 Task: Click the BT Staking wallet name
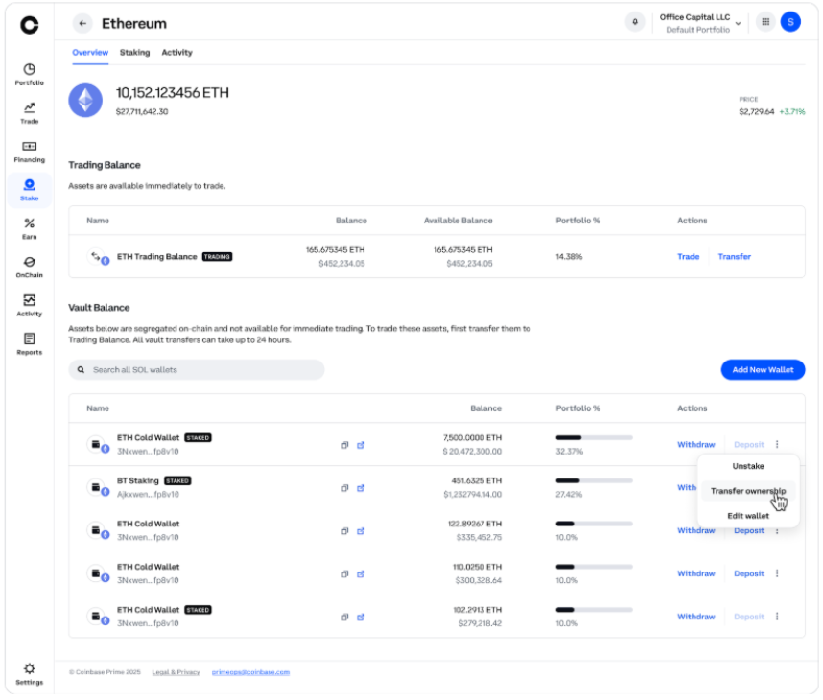(137, 480)
